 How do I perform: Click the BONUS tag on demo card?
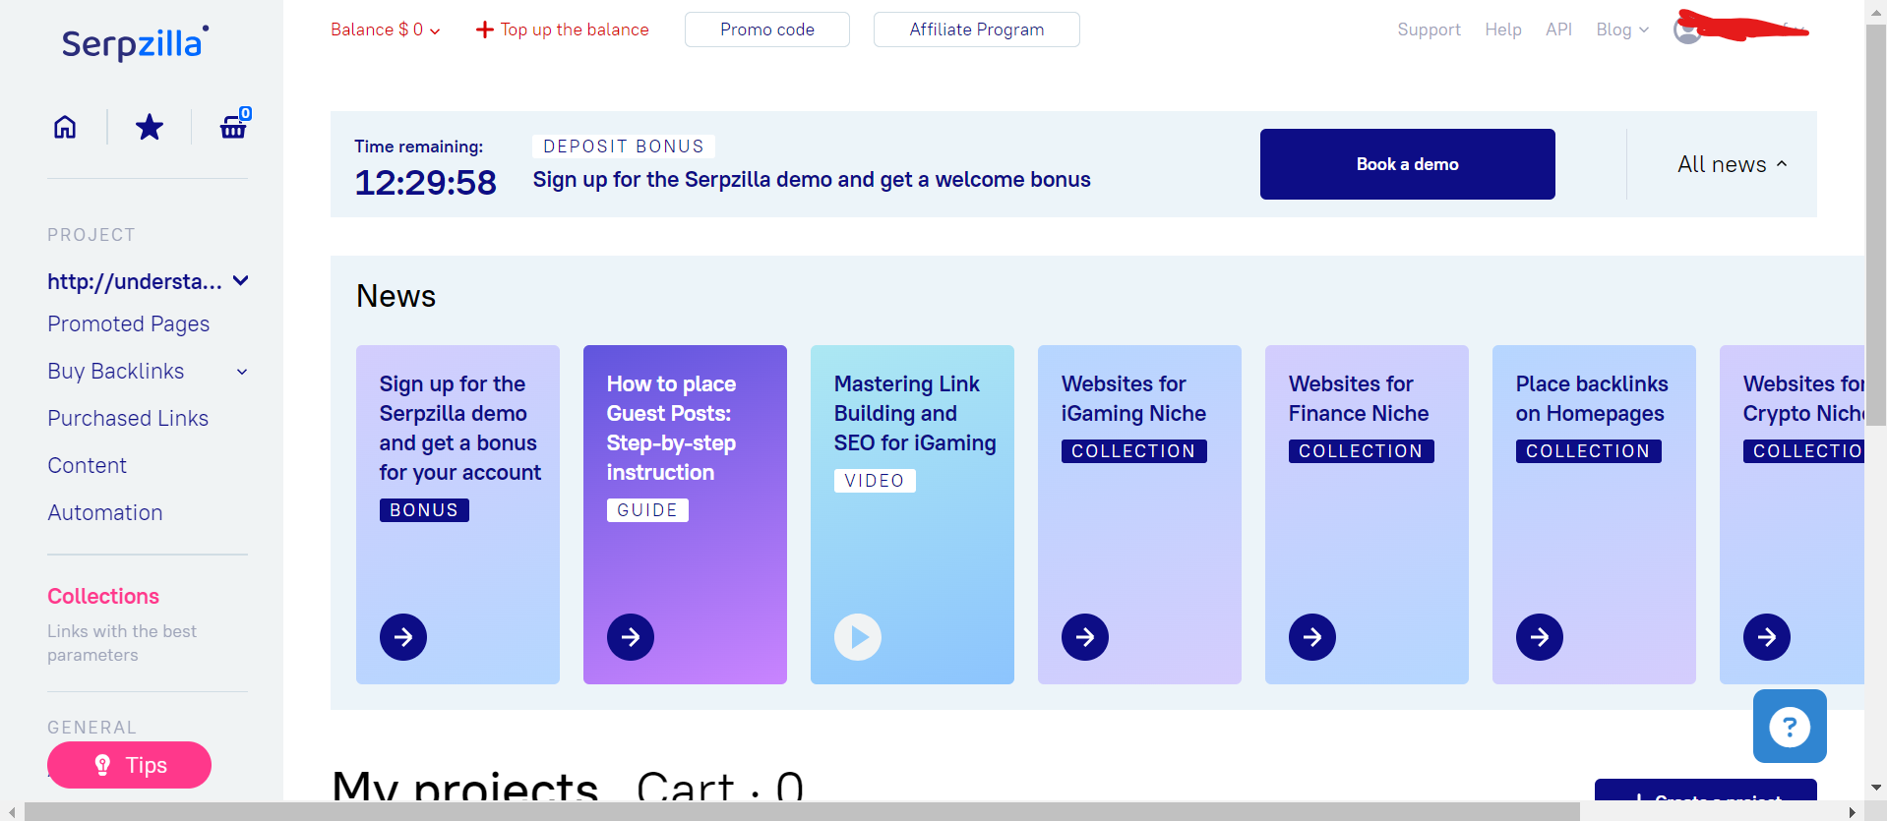click(424, 510)
